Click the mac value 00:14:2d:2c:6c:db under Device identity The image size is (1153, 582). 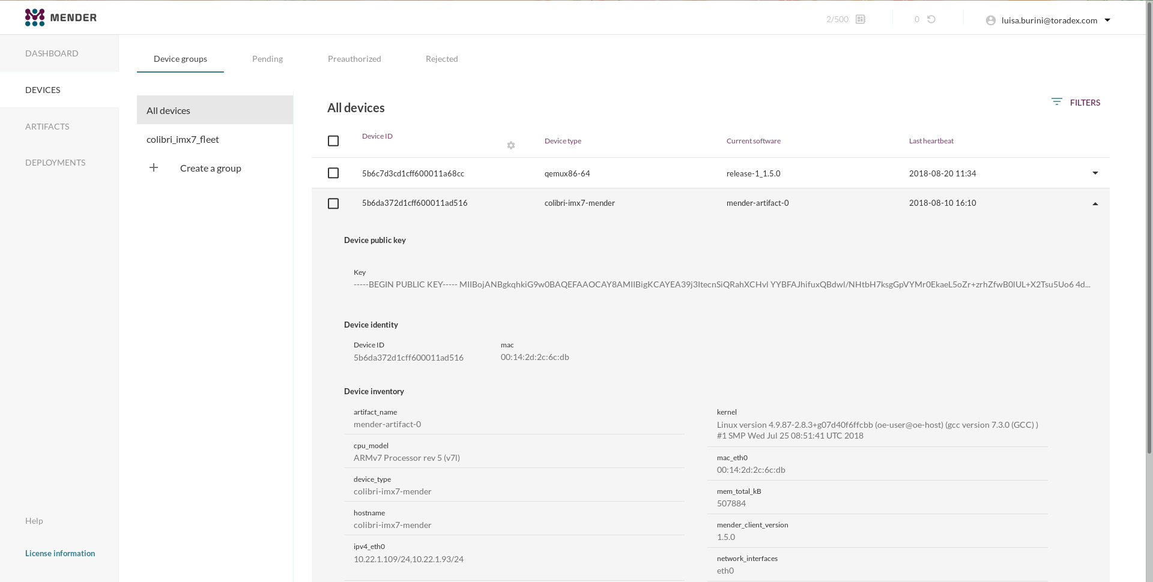coord(535,357)
